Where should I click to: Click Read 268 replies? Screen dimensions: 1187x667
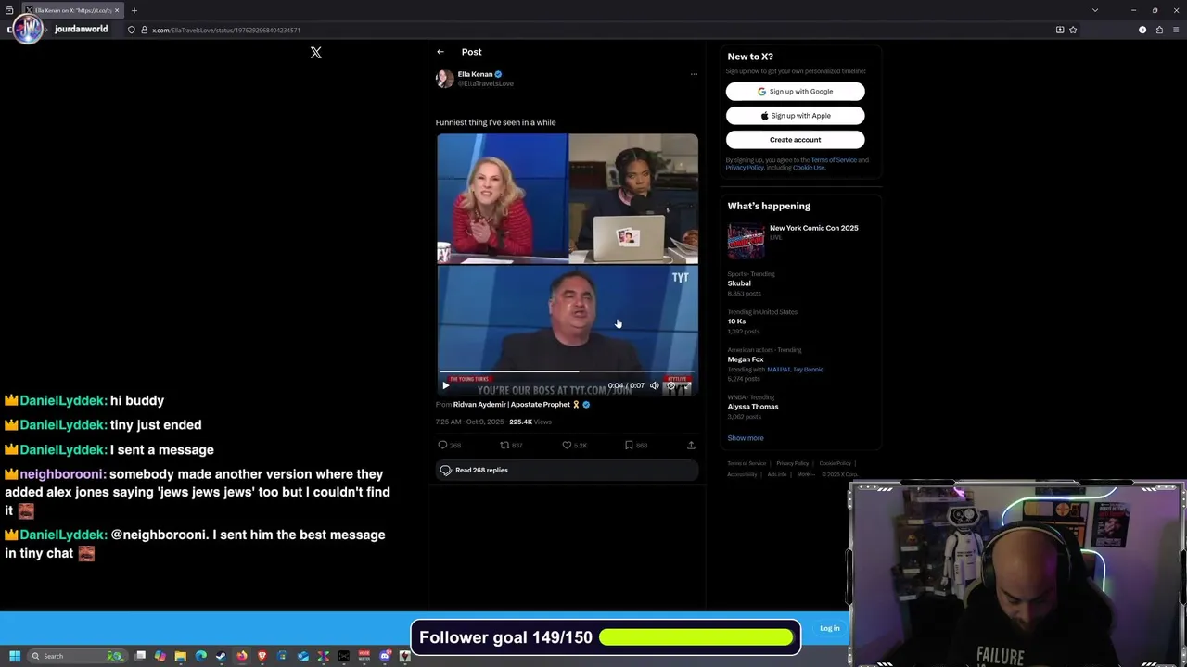[568, 471]
